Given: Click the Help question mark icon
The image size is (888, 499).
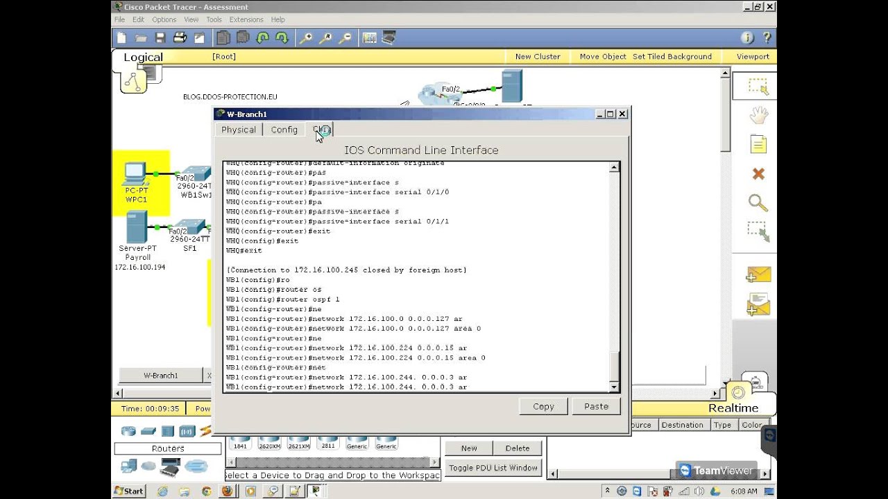Looking at the screenshot, I should coord(767,38).
